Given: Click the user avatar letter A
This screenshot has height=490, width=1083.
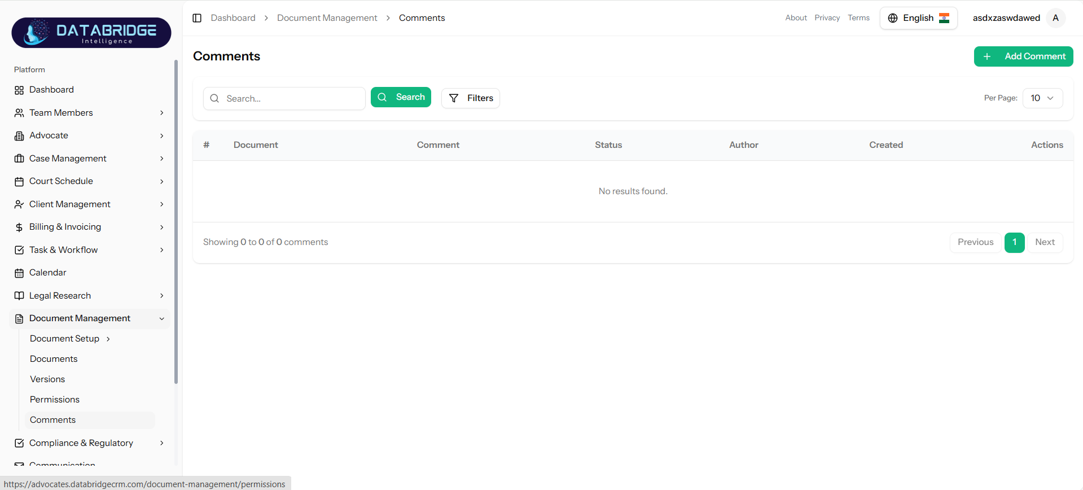Looking at the screenshot, I should [x=1055, y=18].
